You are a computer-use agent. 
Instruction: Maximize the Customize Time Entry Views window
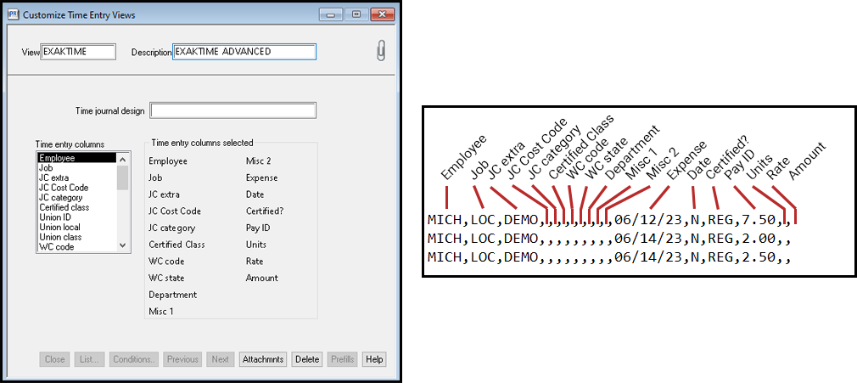pyautogui.click(x=356, y=14)
